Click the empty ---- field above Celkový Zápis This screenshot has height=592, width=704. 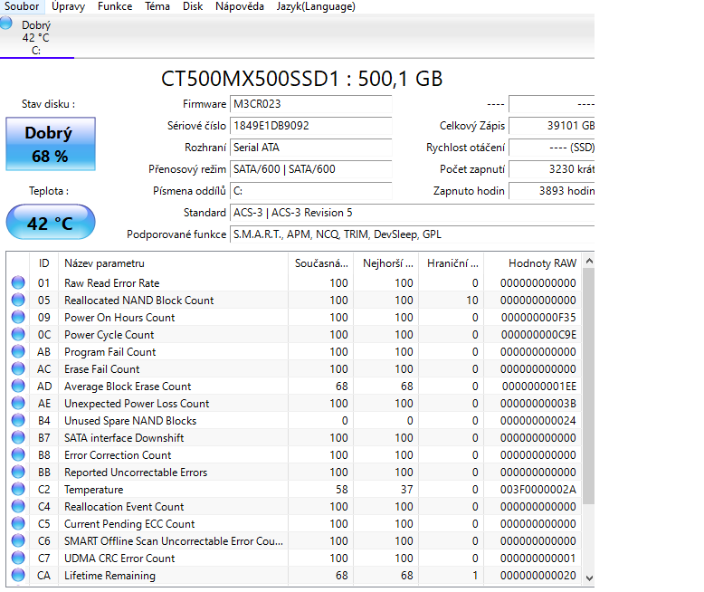click(x=552, y=104)
